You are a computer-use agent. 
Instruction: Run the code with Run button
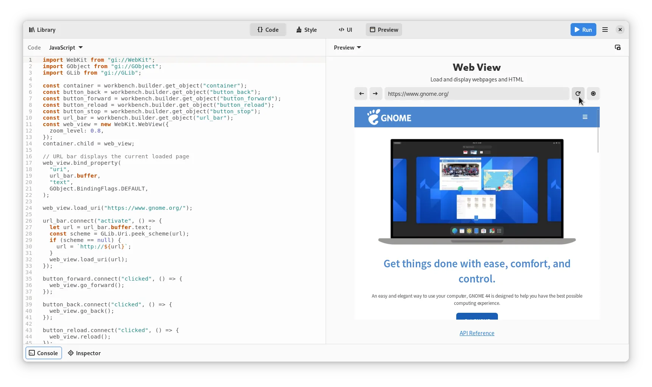(x=583, y=30)
